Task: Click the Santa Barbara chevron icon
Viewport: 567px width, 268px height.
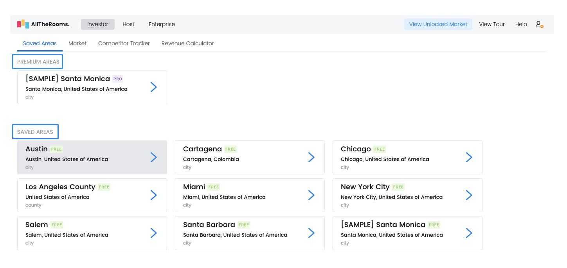Action: coord(311,233)
